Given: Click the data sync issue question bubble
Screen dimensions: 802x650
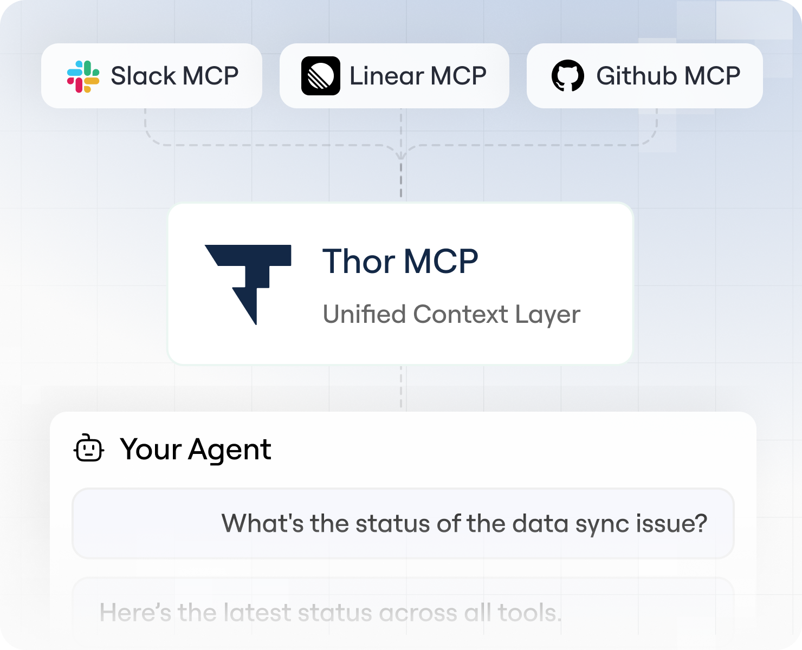Looking at the screenshot, I should point(403,523).
